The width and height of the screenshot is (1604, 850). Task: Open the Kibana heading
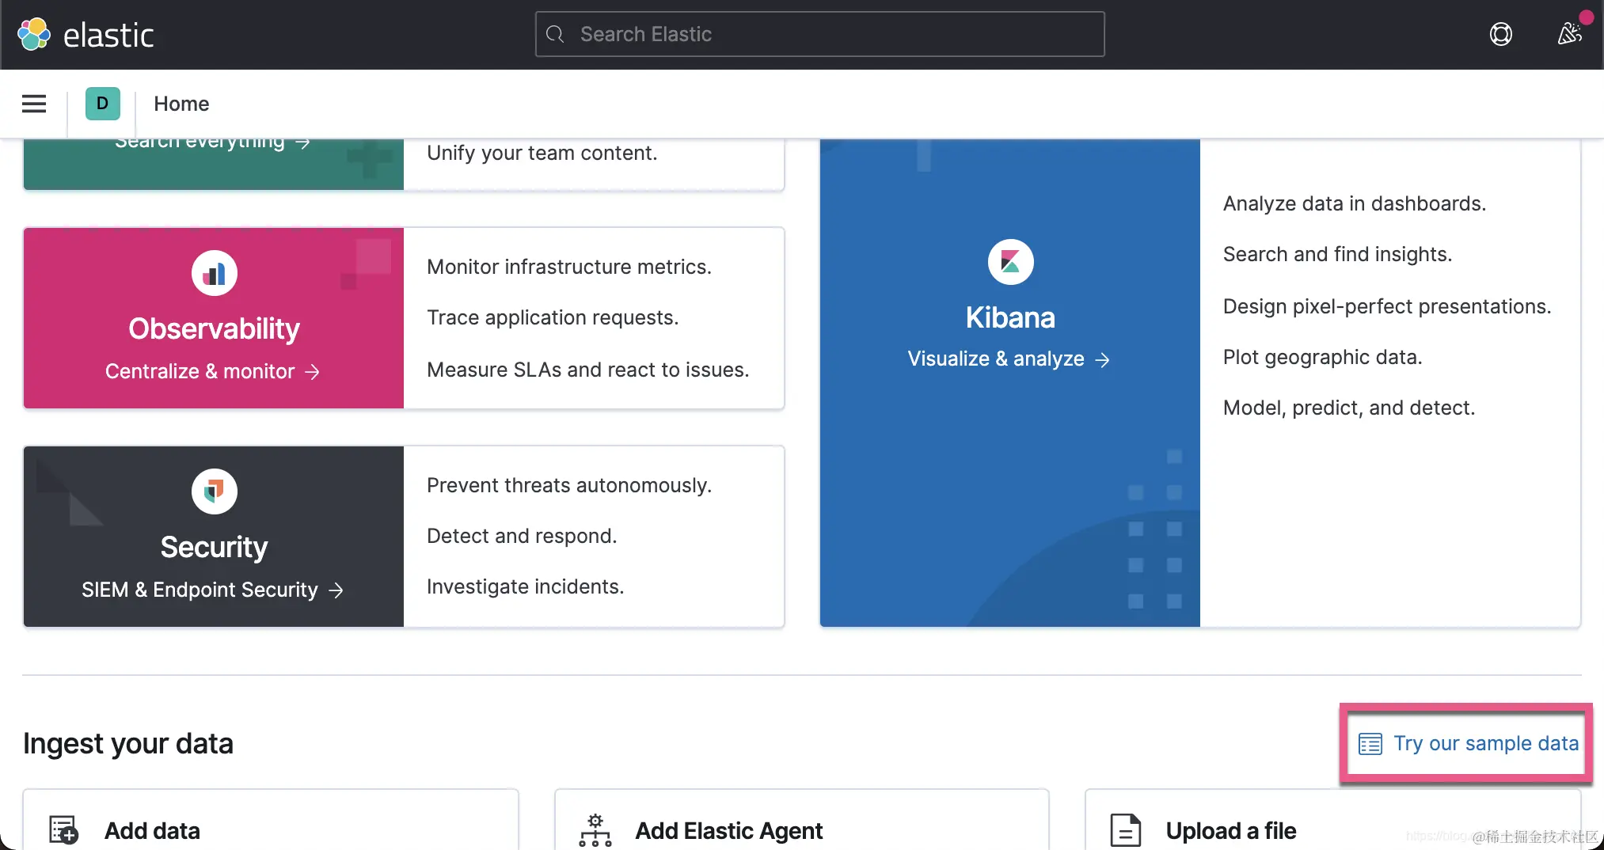click(x=1010, y=317)
